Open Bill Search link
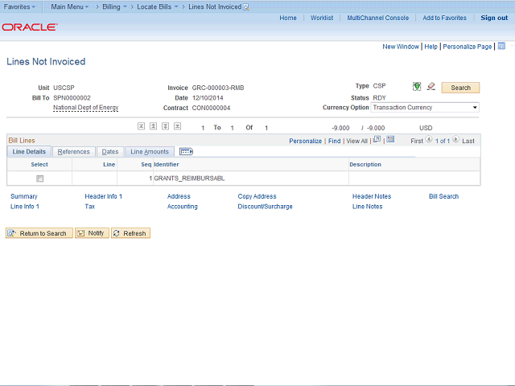 [x=443, y=196]
